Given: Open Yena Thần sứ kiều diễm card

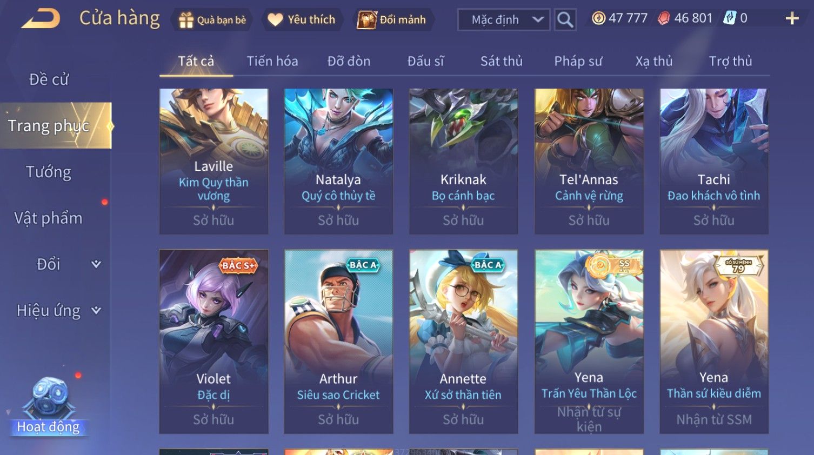Looking at the screenshot, I should click(714, 342).
